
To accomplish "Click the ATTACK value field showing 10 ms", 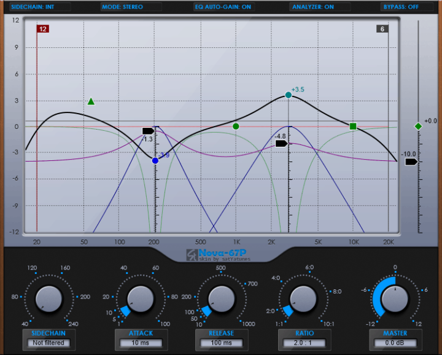I will pyautogui.click(x=141, y=343).
